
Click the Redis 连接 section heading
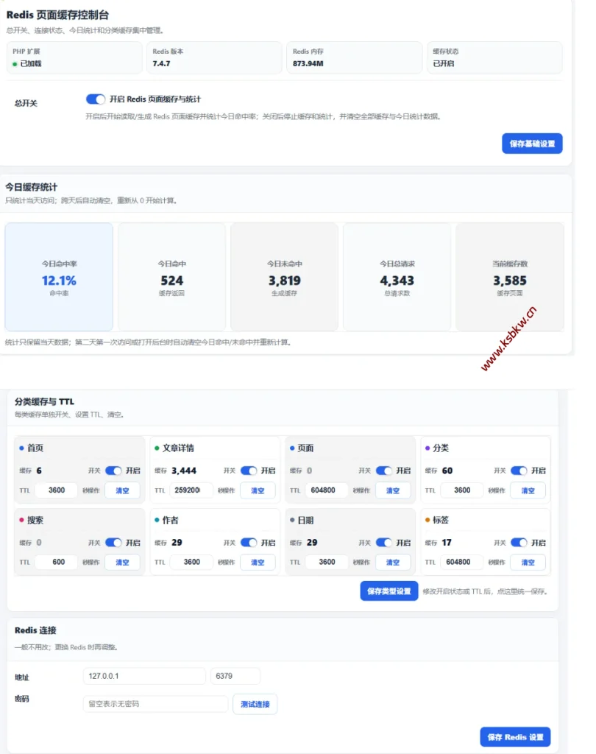click(x=35, y=630)
